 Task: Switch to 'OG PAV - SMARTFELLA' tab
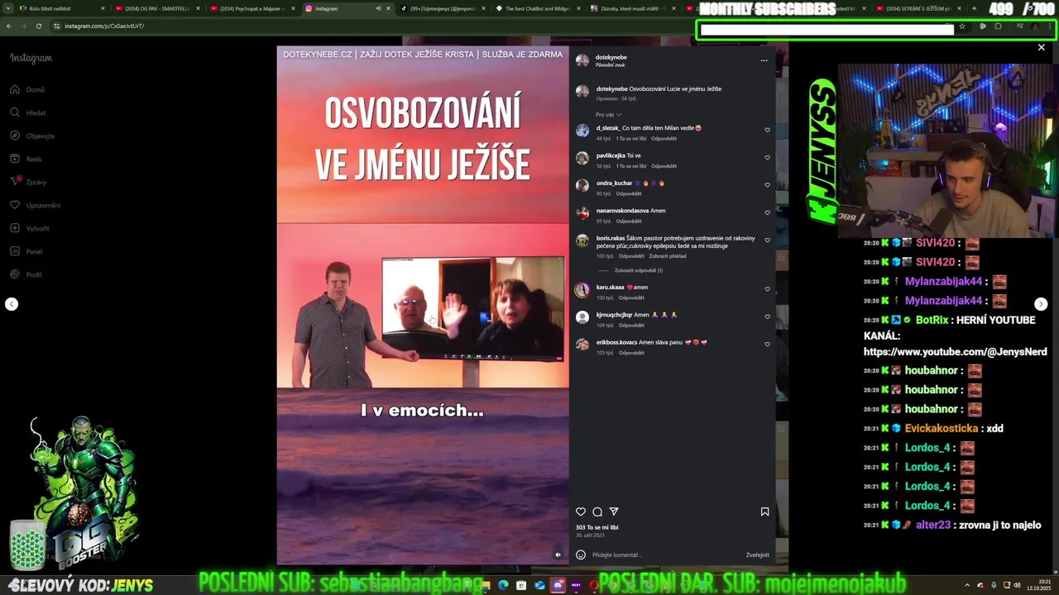[x=157, y=8]
